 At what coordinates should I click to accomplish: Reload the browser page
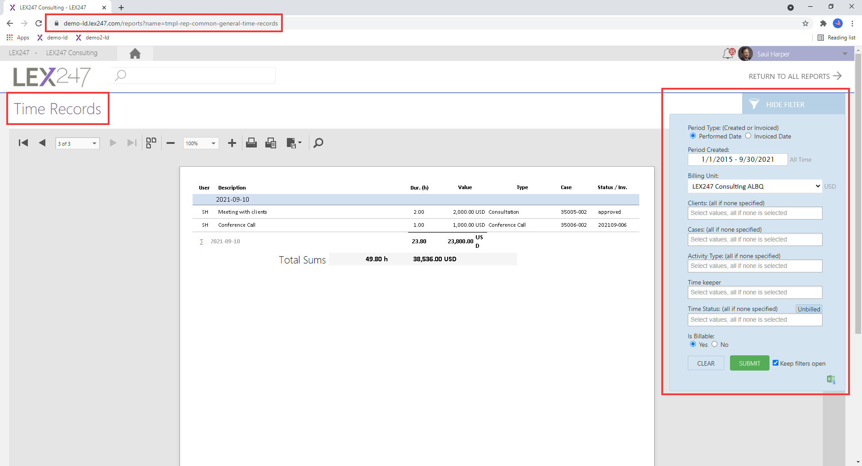coord(39,23)
